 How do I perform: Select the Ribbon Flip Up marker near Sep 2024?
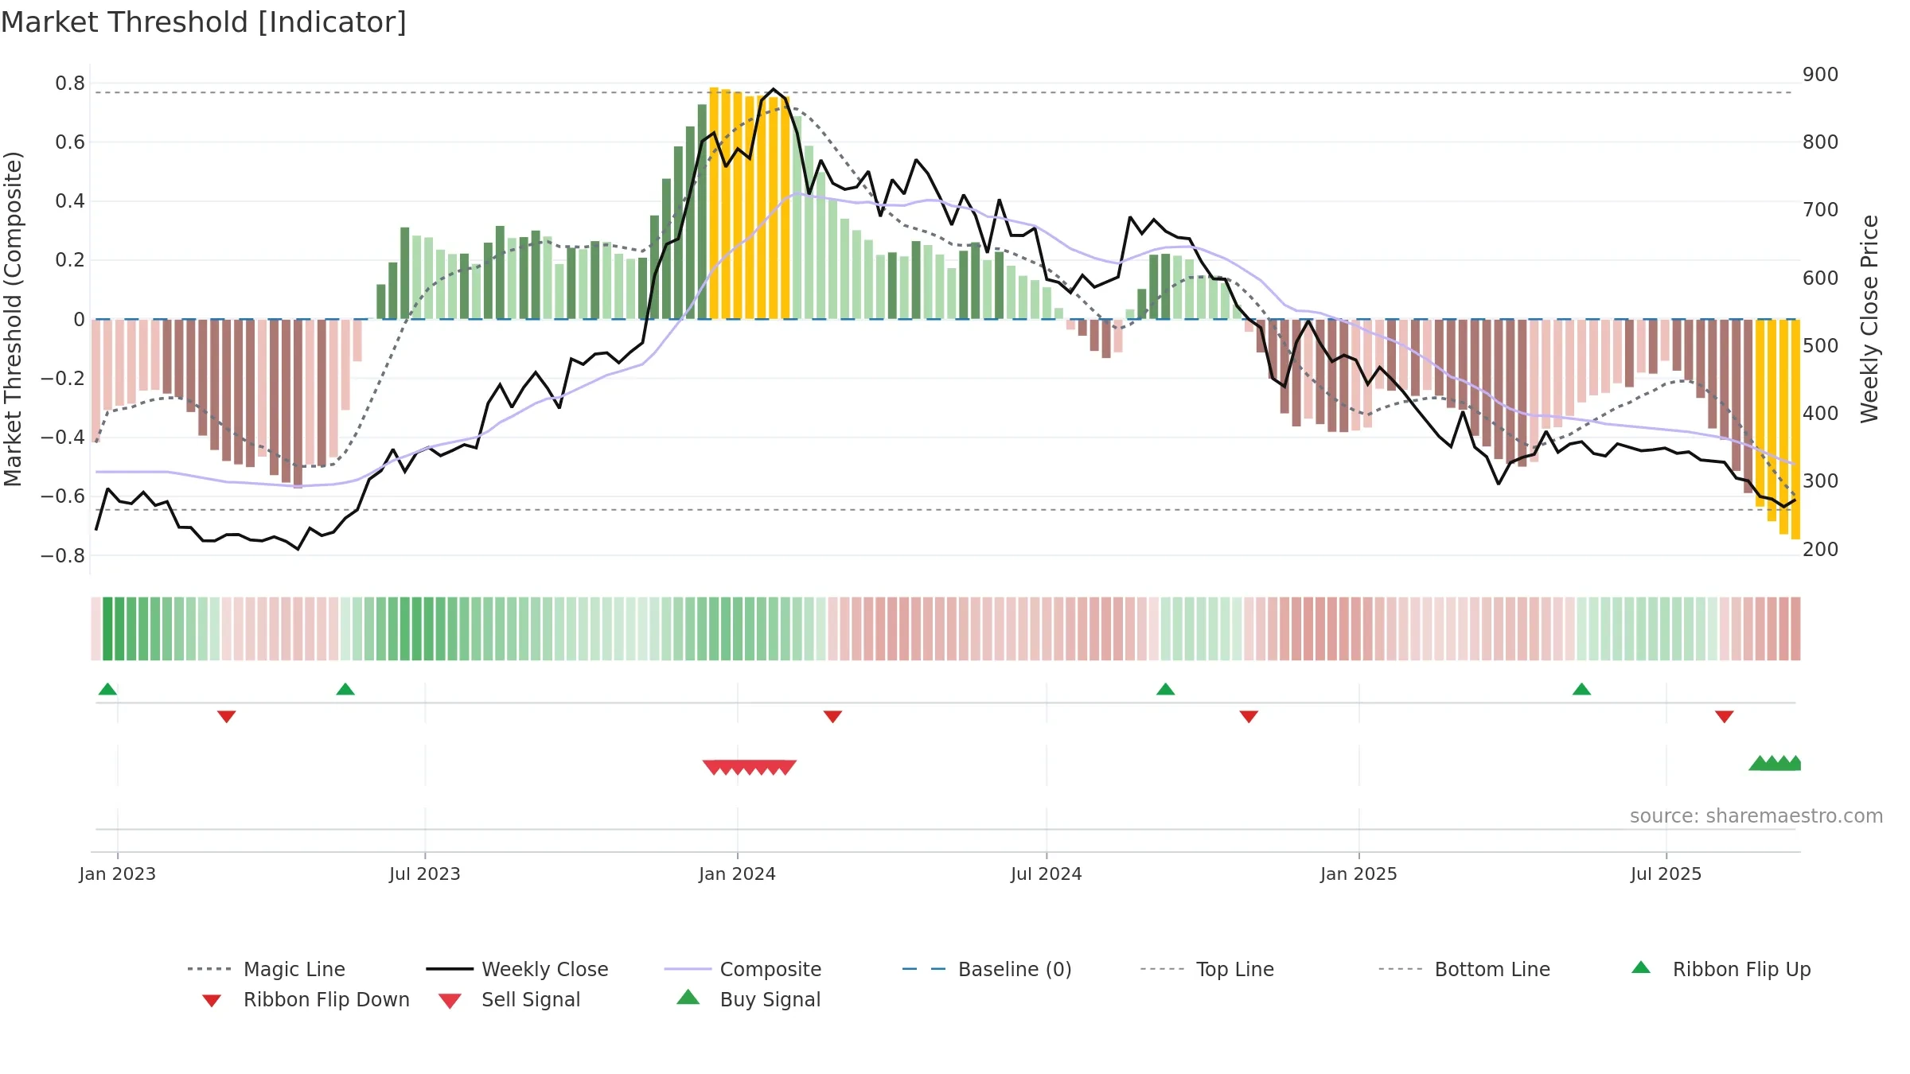pos(1165,689)
